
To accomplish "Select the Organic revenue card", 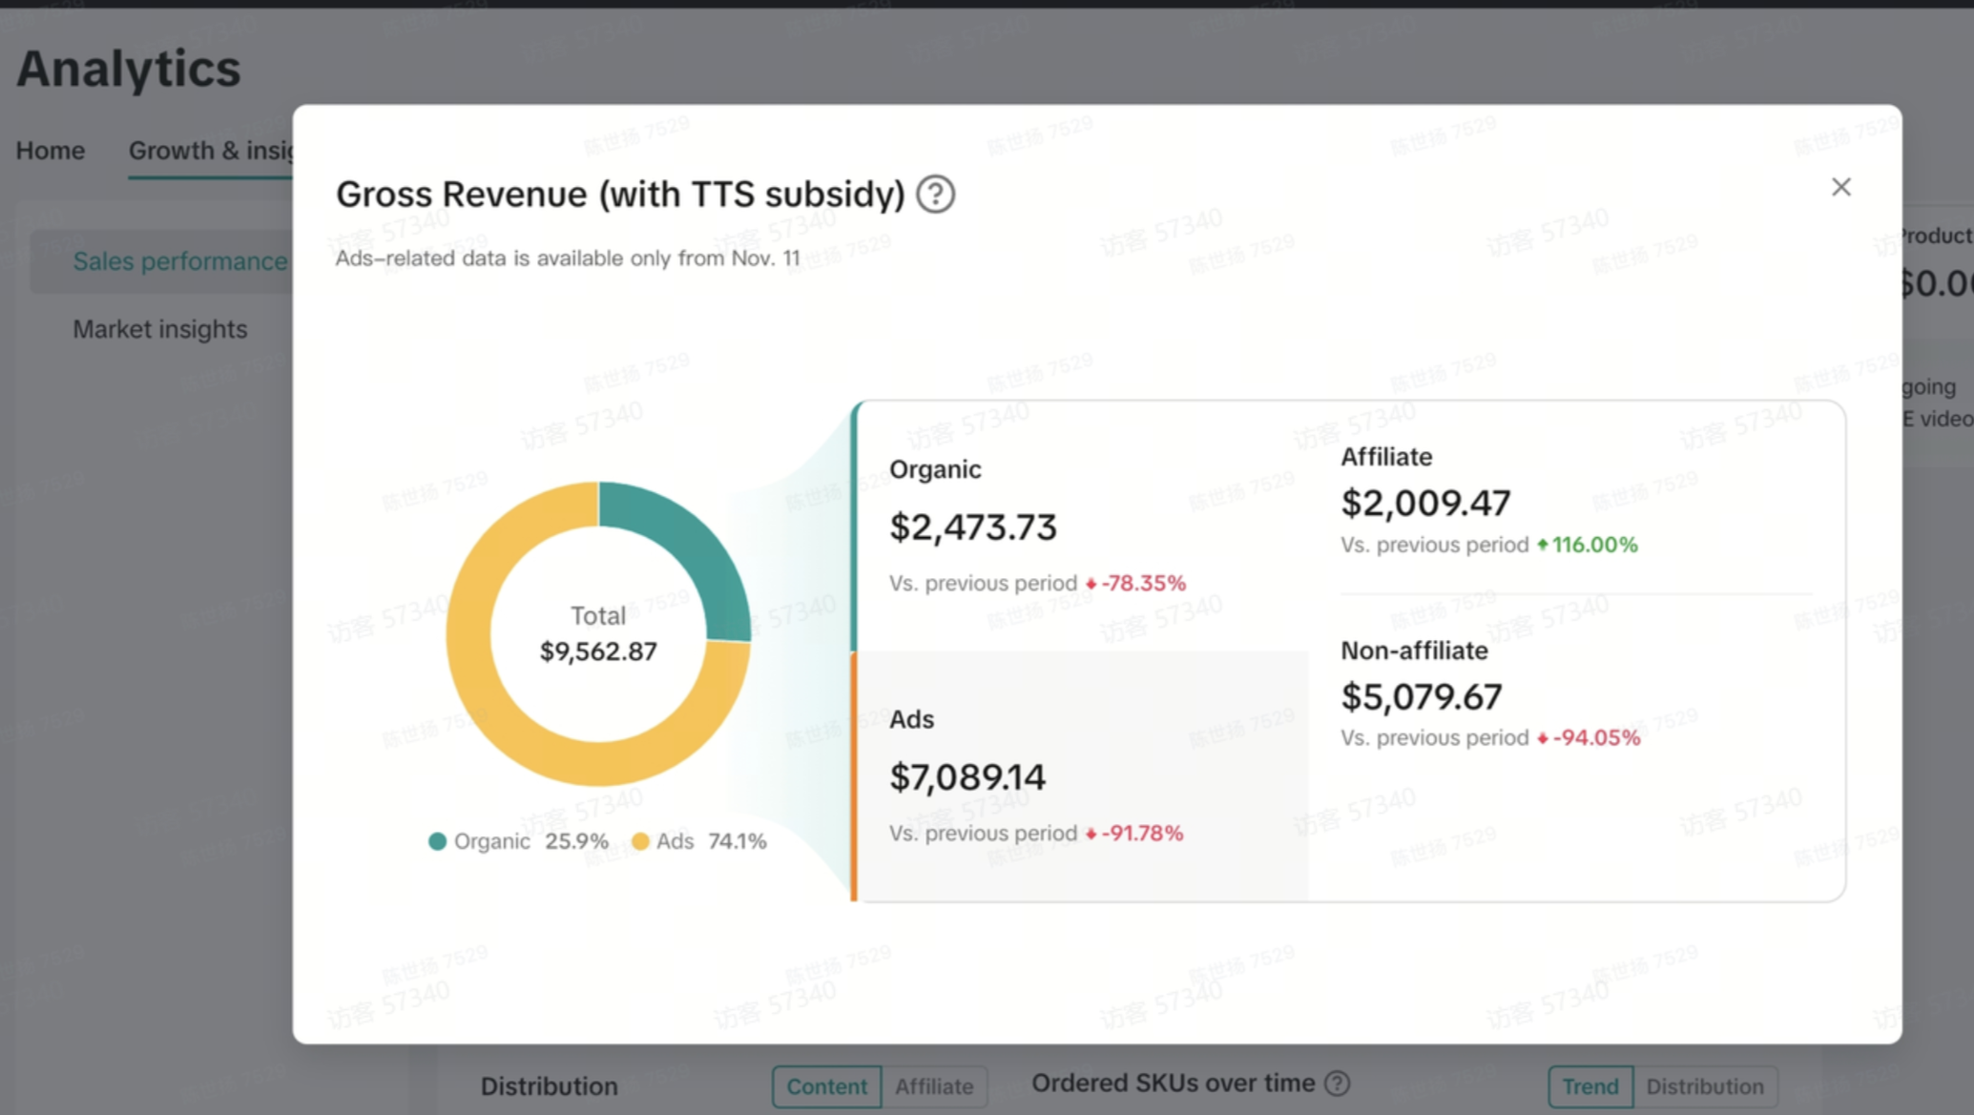I will point(1078,527).
